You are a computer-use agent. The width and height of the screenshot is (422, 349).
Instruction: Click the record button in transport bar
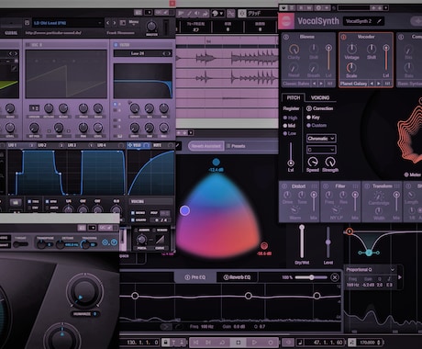tap(271, 343)
